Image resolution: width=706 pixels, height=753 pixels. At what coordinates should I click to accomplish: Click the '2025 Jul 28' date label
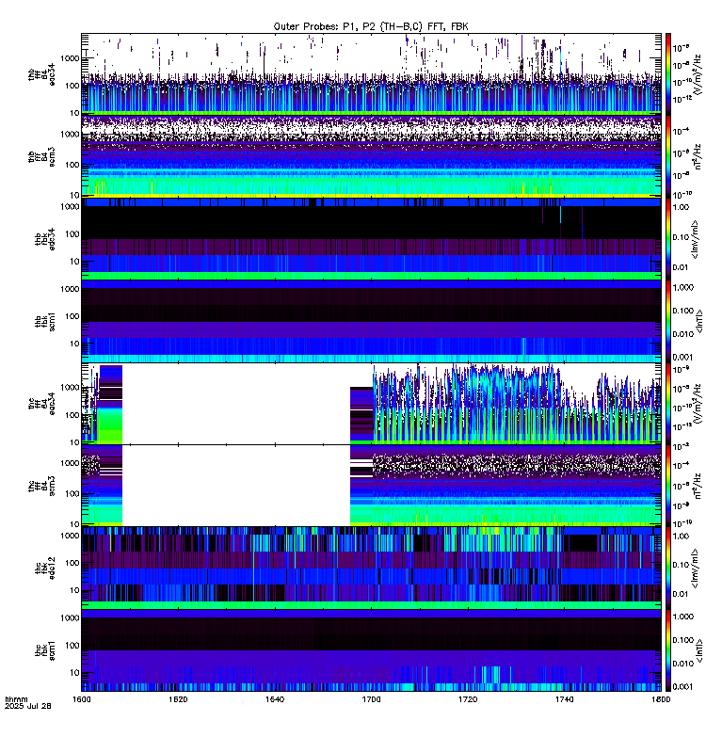point(28,706)
